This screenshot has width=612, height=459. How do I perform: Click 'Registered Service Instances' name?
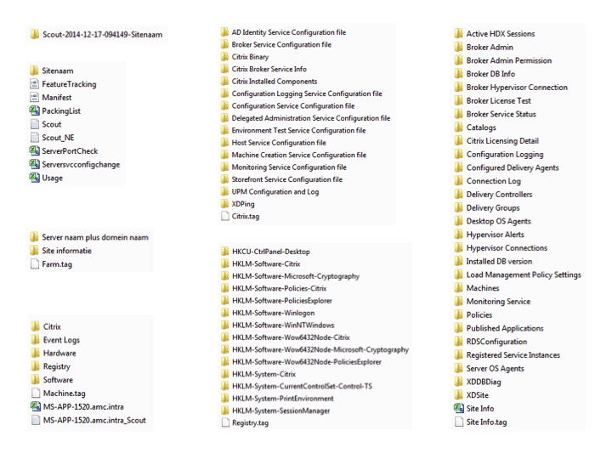pyautogui.click(x=513, y=355)
